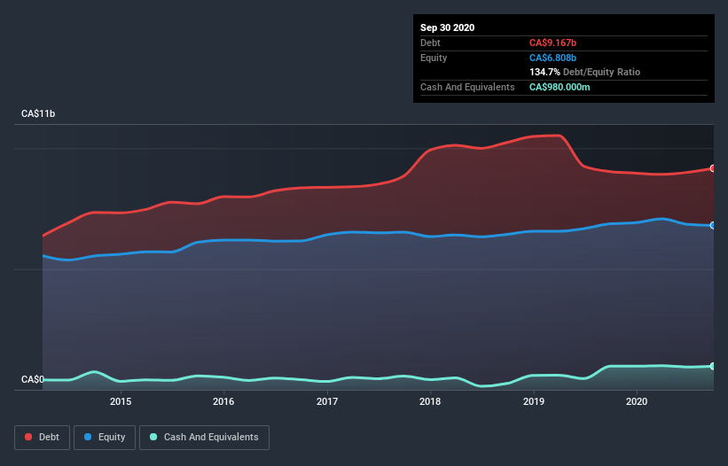Viewport: 728px width, 466px height.
Task: Select the 2020 x-axis label
Action: (x=637, y=401)
